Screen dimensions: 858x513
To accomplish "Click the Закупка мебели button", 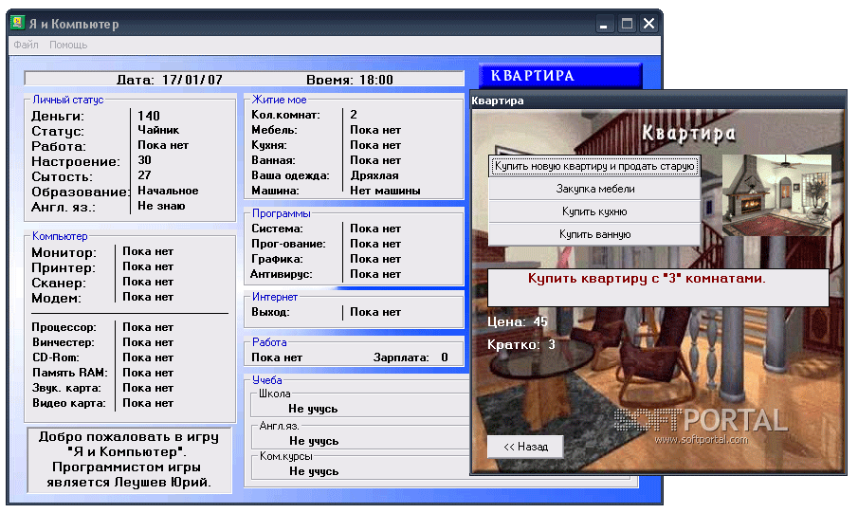I will [x=594, y=189].
